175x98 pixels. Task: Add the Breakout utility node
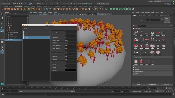(x=136, y=62)
